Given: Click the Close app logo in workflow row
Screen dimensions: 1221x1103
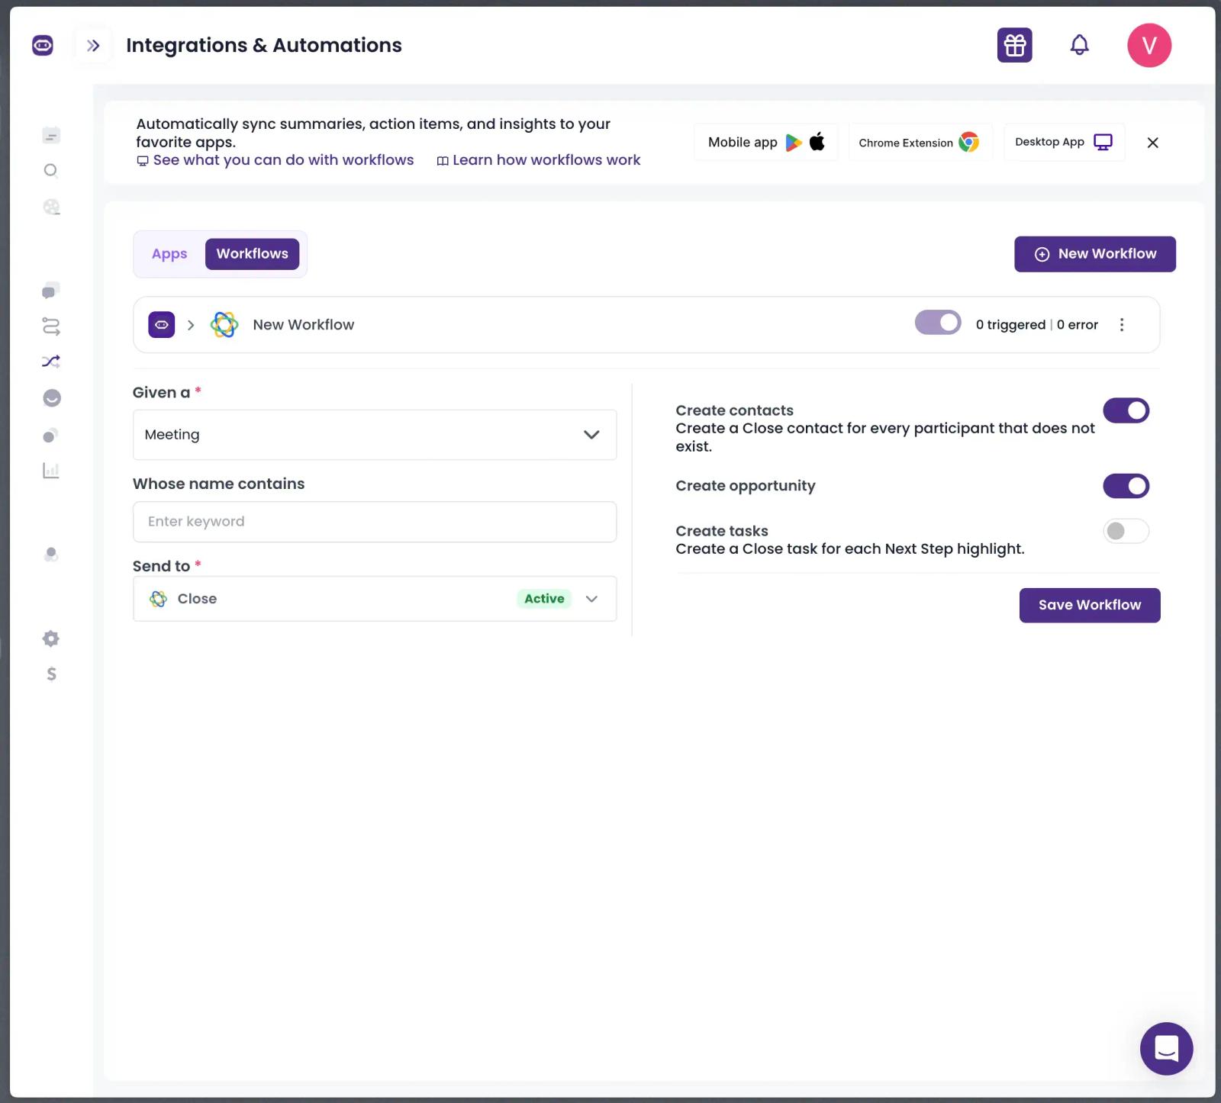Looking at the screenshot, I should pyautogui.click(x=224, y=325).
